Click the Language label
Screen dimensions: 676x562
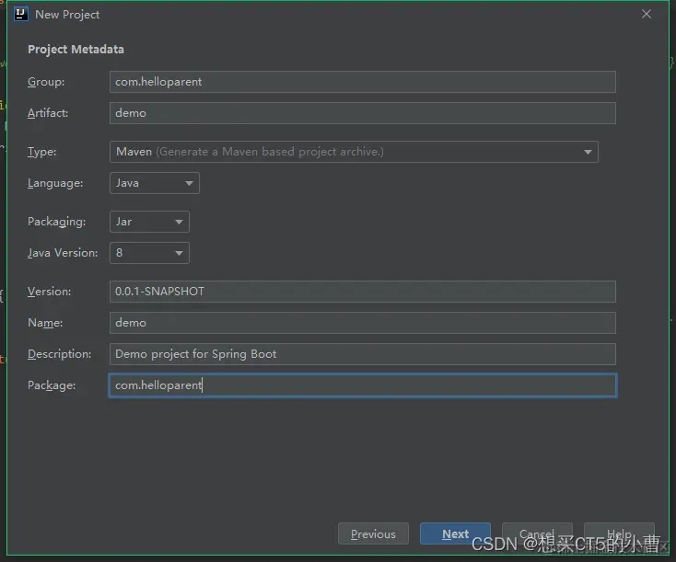click(55, 183)
